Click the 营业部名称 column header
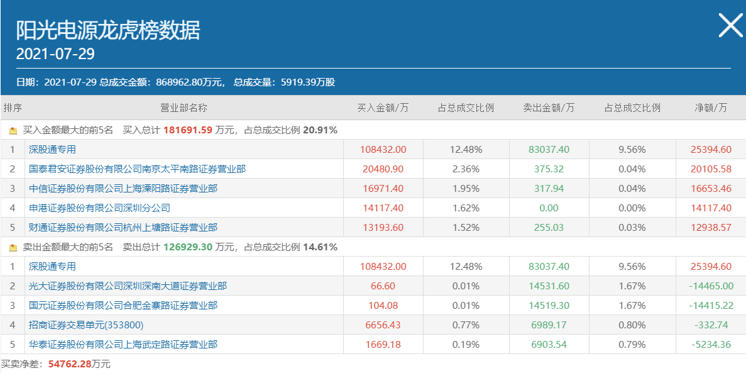The height and width of the screenshot is (373, 746). click(x=184, y=108)
